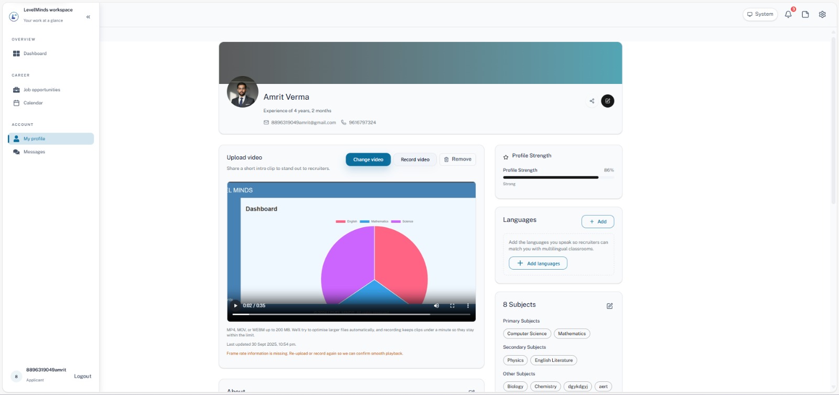Click the frame rate warning message

pyautogui.click(x=315, y=354)
